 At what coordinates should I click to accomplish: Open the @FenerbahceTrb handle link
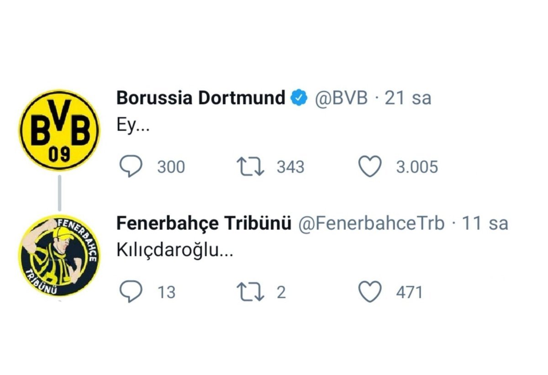point(371,224)
